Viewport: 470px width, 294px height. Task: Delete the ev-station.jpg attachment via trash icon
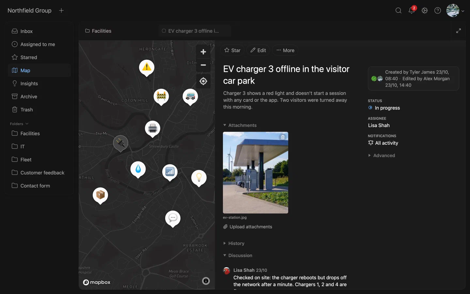[283, 137]
